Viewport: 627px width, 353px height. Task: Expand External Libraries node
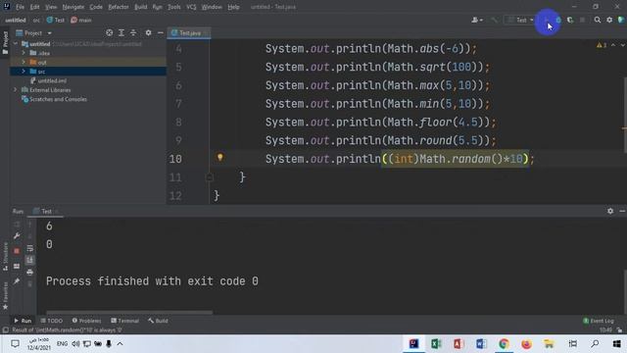pos(16,89)
